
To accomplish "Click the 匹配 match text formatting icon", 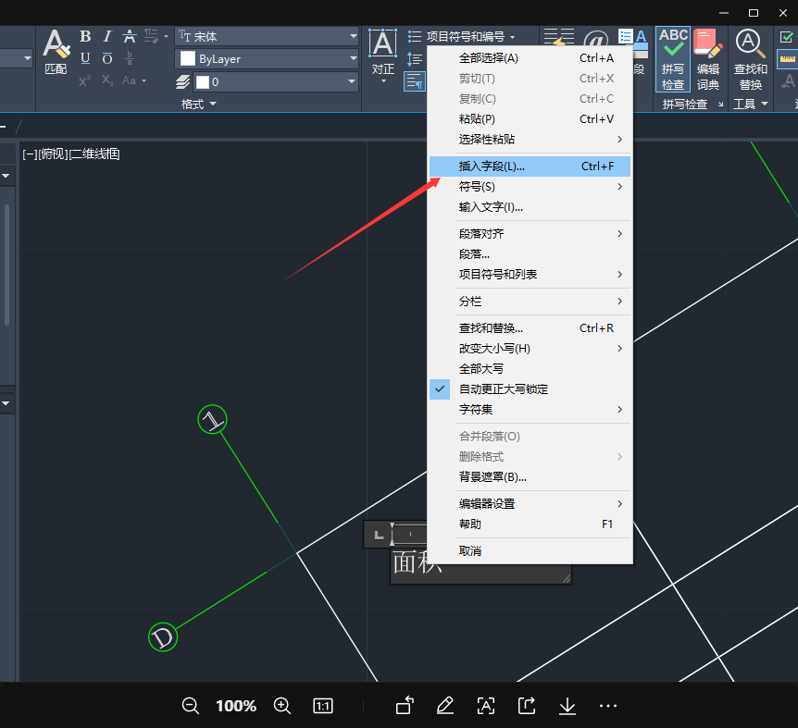I will (55, 52).
